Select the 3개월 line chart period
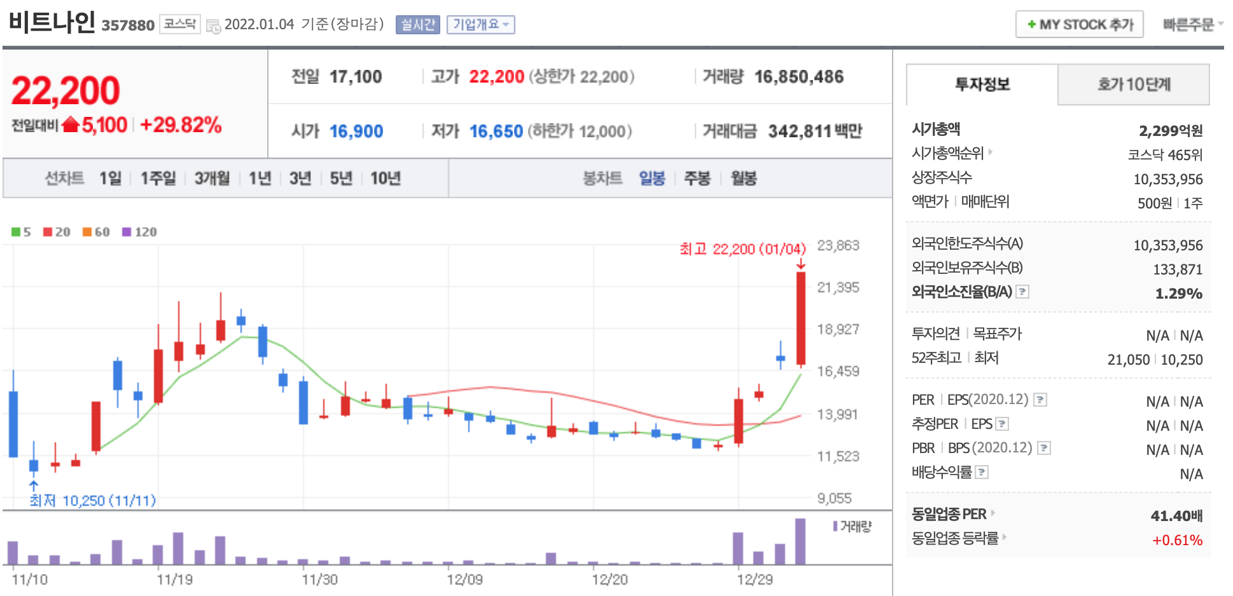The height and width of the screenshot is (596, 1233). point(212,179)
